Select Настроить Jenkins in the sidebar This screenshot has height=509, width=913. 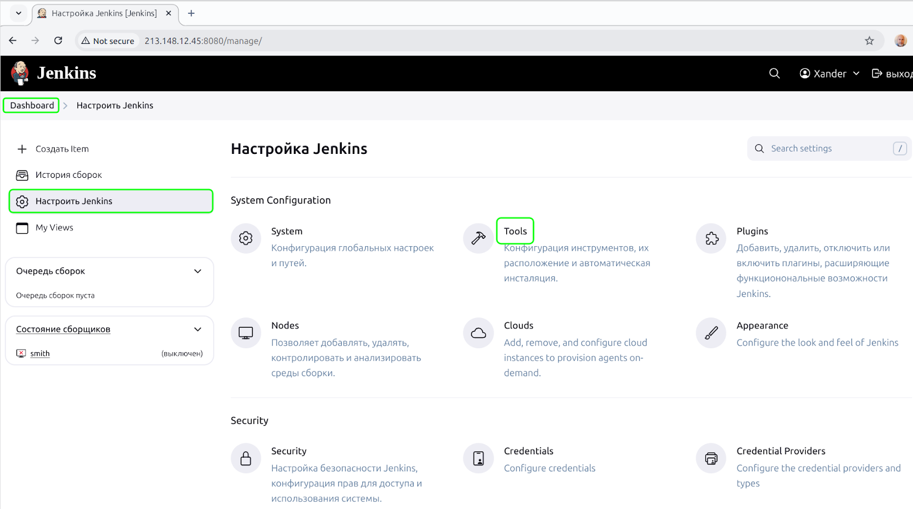point(111,201)
